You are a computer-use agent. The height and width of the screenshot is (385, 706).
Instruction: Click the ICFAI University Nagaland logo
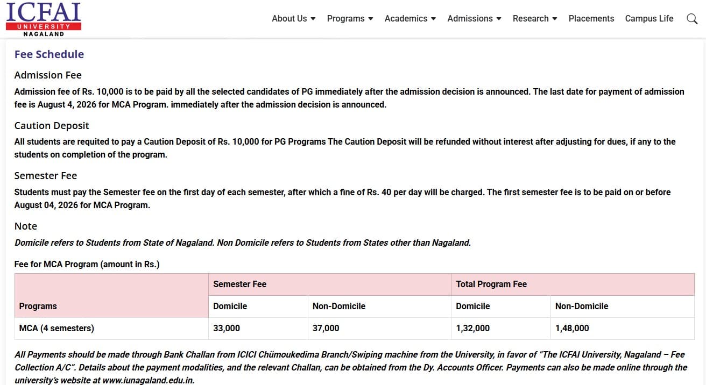pos(43,19)
